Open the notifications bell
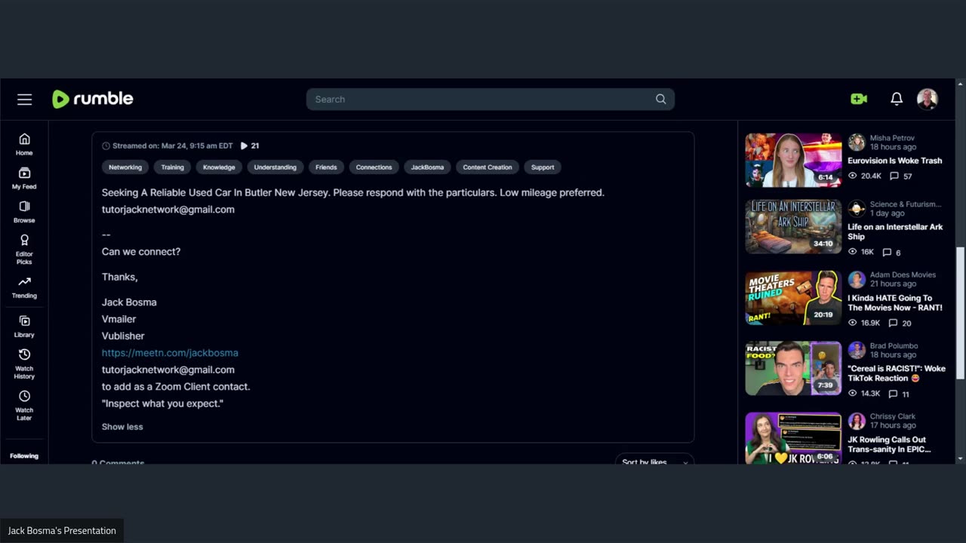The width and height of the screenshot is (966, 543). 897,99
